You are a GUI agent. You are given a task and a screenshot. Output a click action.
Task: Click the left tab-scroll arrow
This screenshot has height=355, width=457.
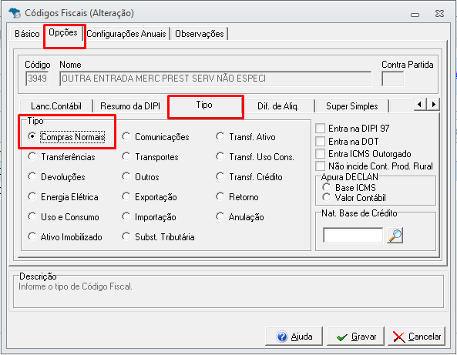point(420,104)
